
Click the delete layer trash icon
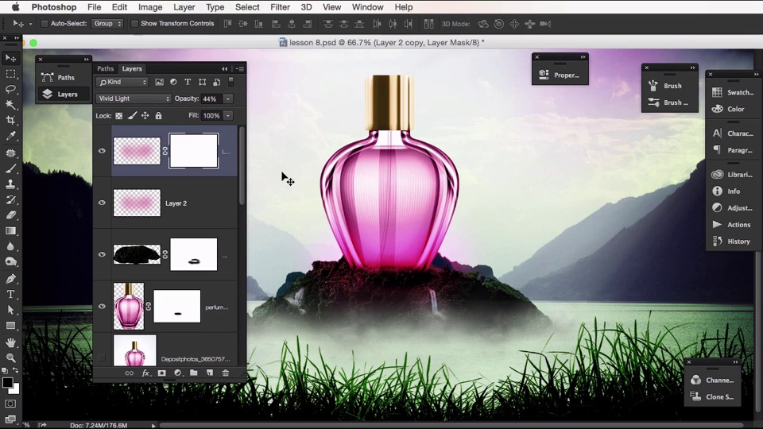point(226,373)
